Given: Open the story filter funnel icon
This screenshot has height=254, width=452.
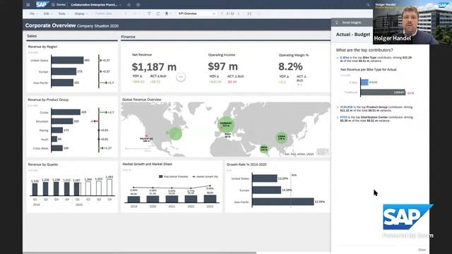Looking at the screenshot, I should click(149, 13).
